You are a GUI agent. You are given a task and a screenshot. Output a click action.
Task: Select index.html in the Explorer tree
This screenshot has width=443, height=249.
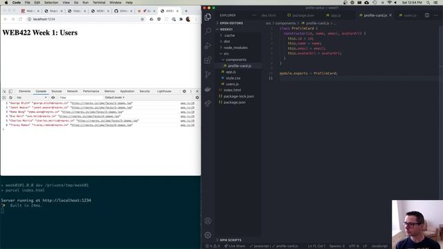[x=232, y=91]
